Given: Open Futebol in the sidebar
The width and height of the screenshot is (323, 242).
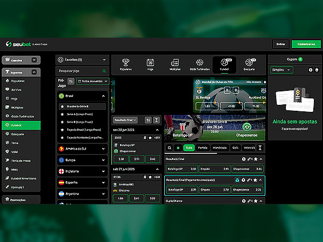Looking at the screenshot, I should click(x=21, y=125).
